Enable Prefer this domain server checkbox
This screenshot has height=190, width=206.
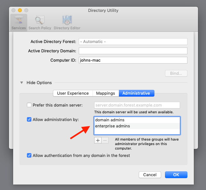coord(29,105)
